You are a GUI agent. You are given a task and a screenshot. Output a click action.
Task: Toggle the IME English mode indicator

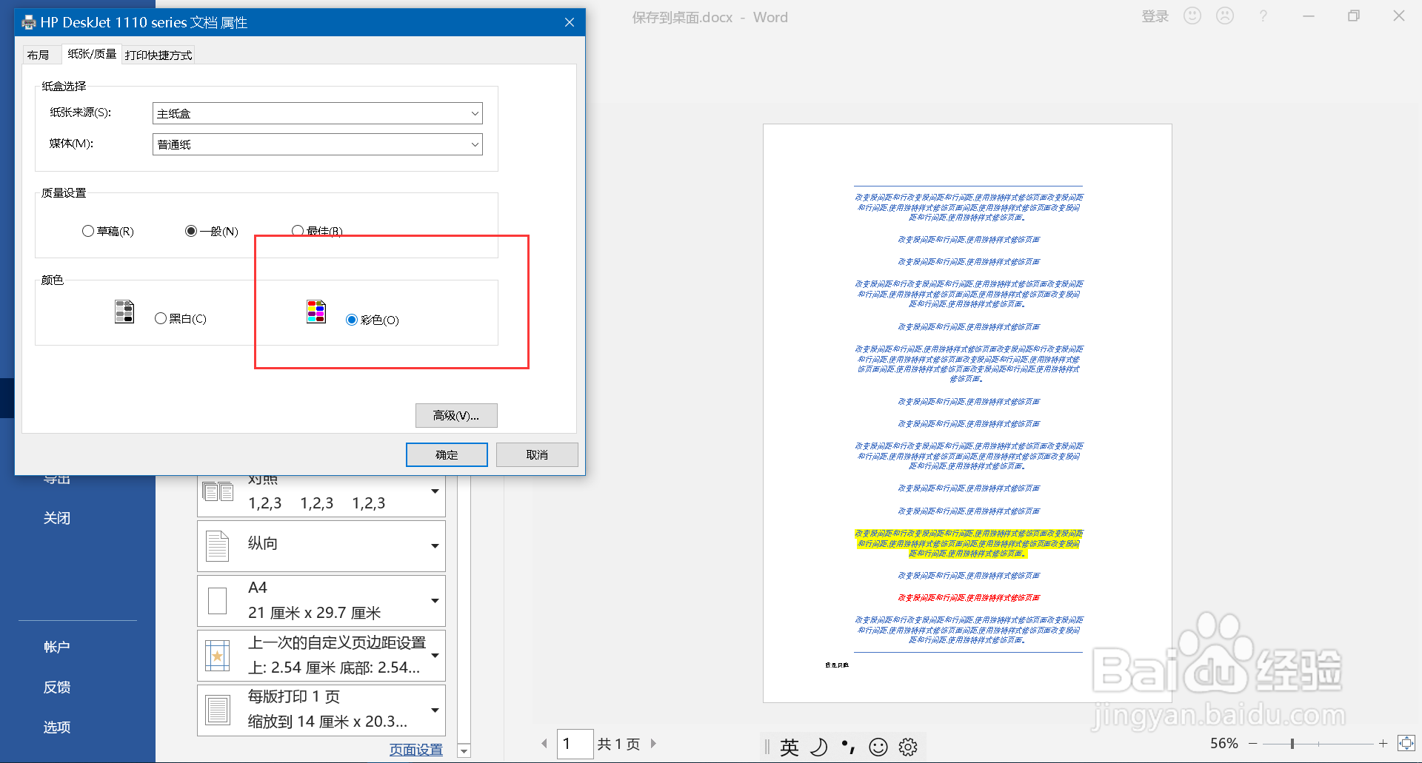coord(790,747)
